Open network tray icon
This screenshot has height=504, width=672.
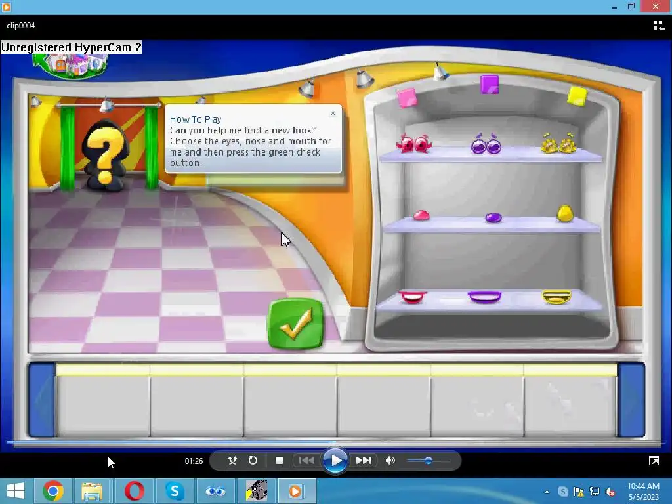pos(595,492)
